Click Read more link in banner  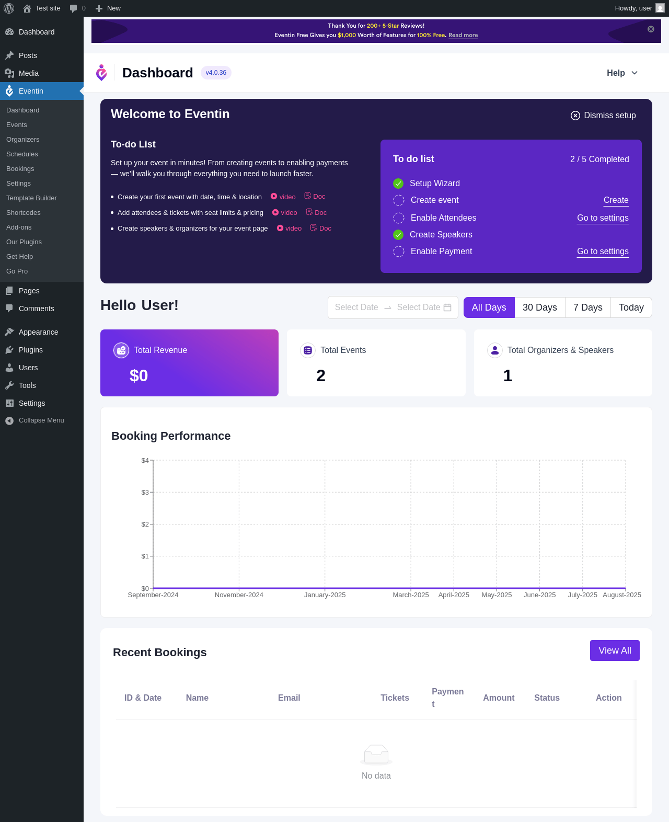point(463,36)
